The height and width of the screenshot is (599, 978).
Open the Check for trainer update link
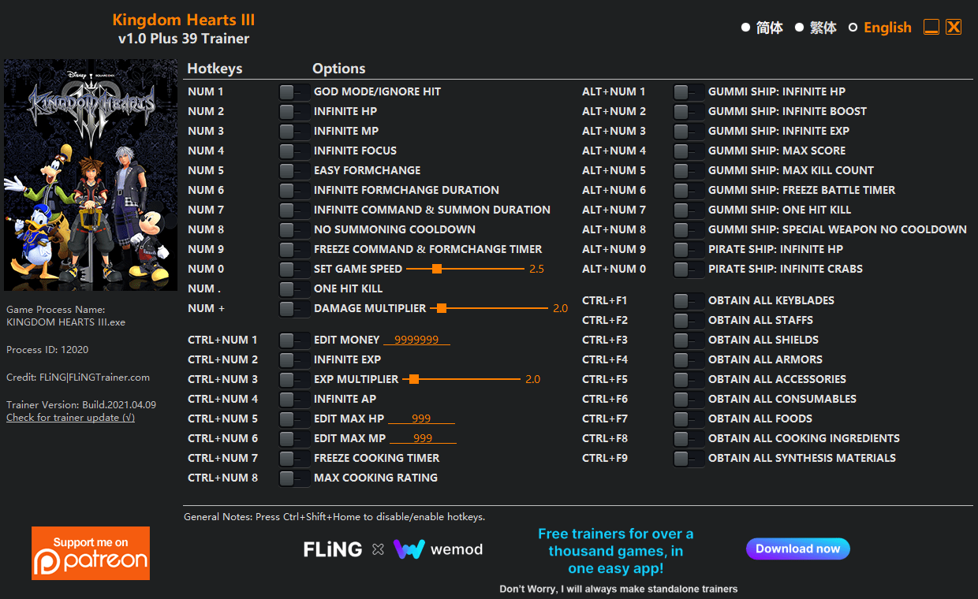click(x=70, y=417)
